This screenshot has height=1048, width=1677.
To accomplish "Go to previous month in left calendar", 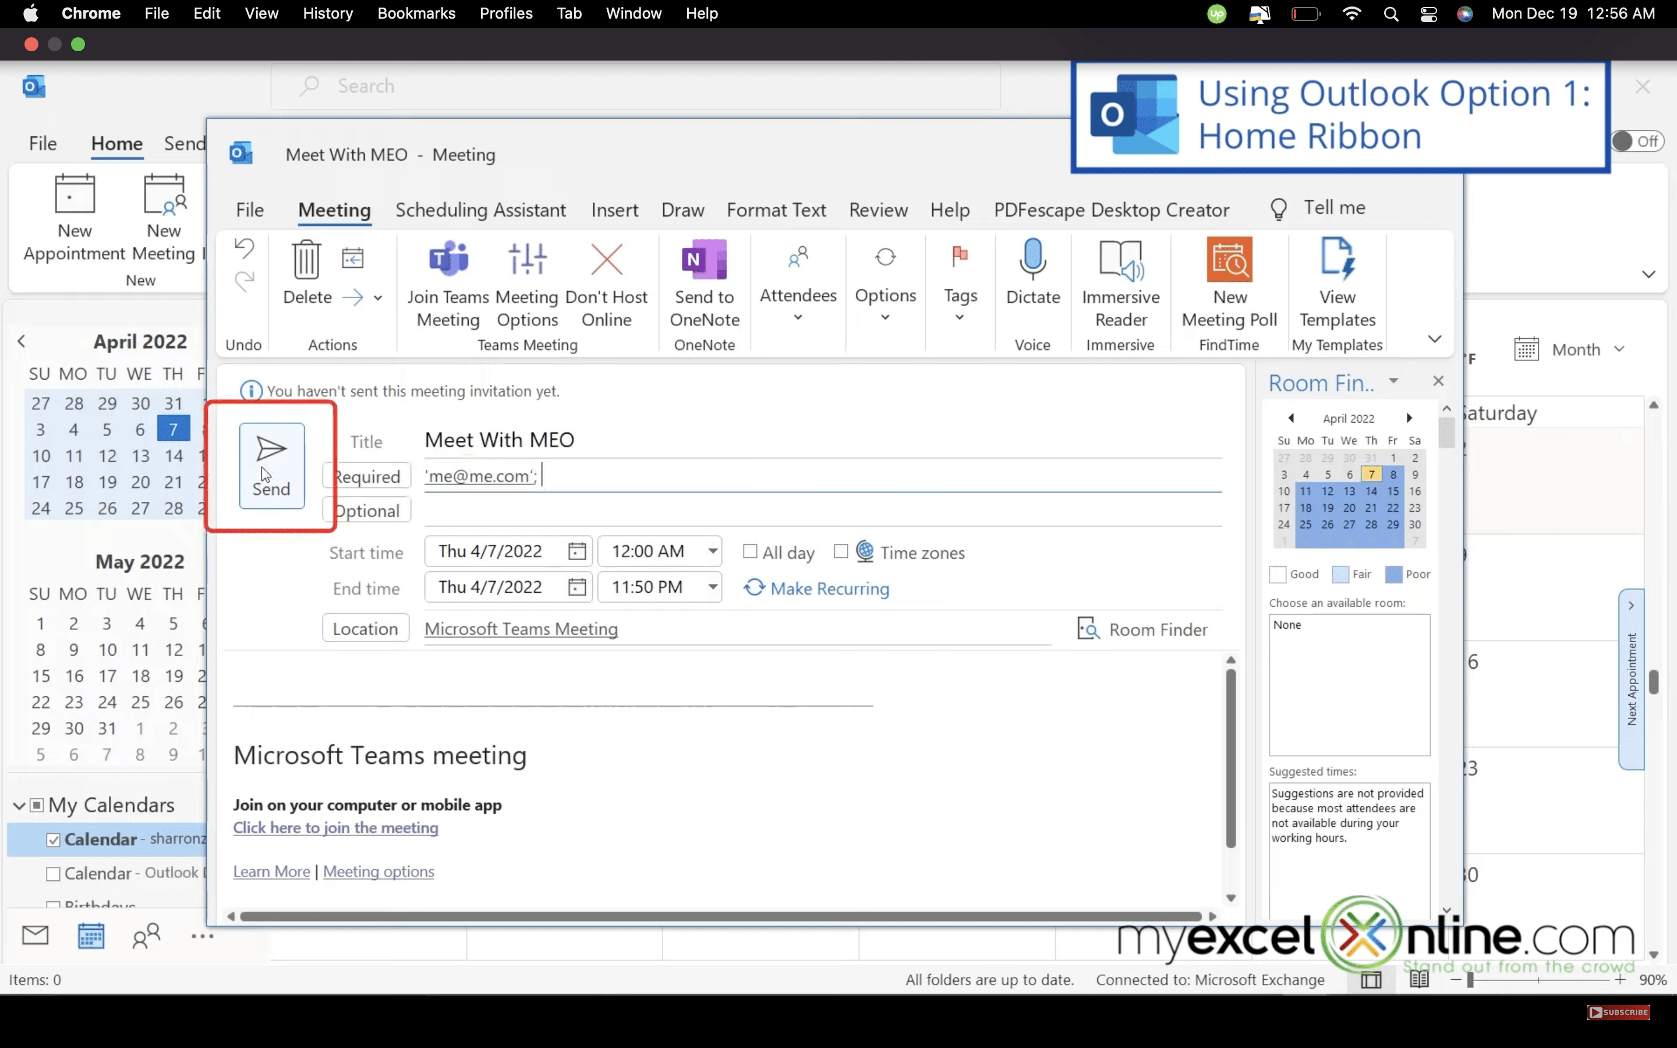I will tap(22, 341).
